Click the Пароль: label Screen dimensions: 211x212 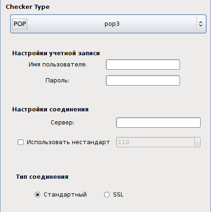pos(57,80)
